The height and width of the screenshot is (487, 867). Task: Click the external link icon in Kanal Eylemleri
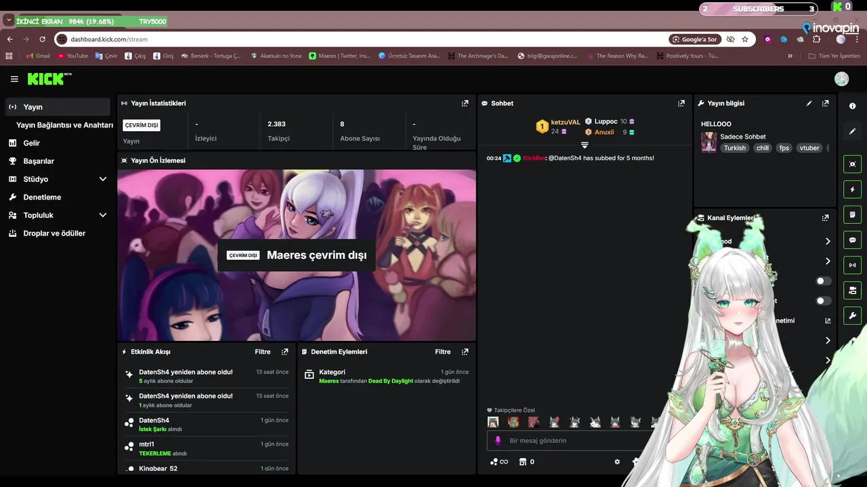tap(828, 321)
